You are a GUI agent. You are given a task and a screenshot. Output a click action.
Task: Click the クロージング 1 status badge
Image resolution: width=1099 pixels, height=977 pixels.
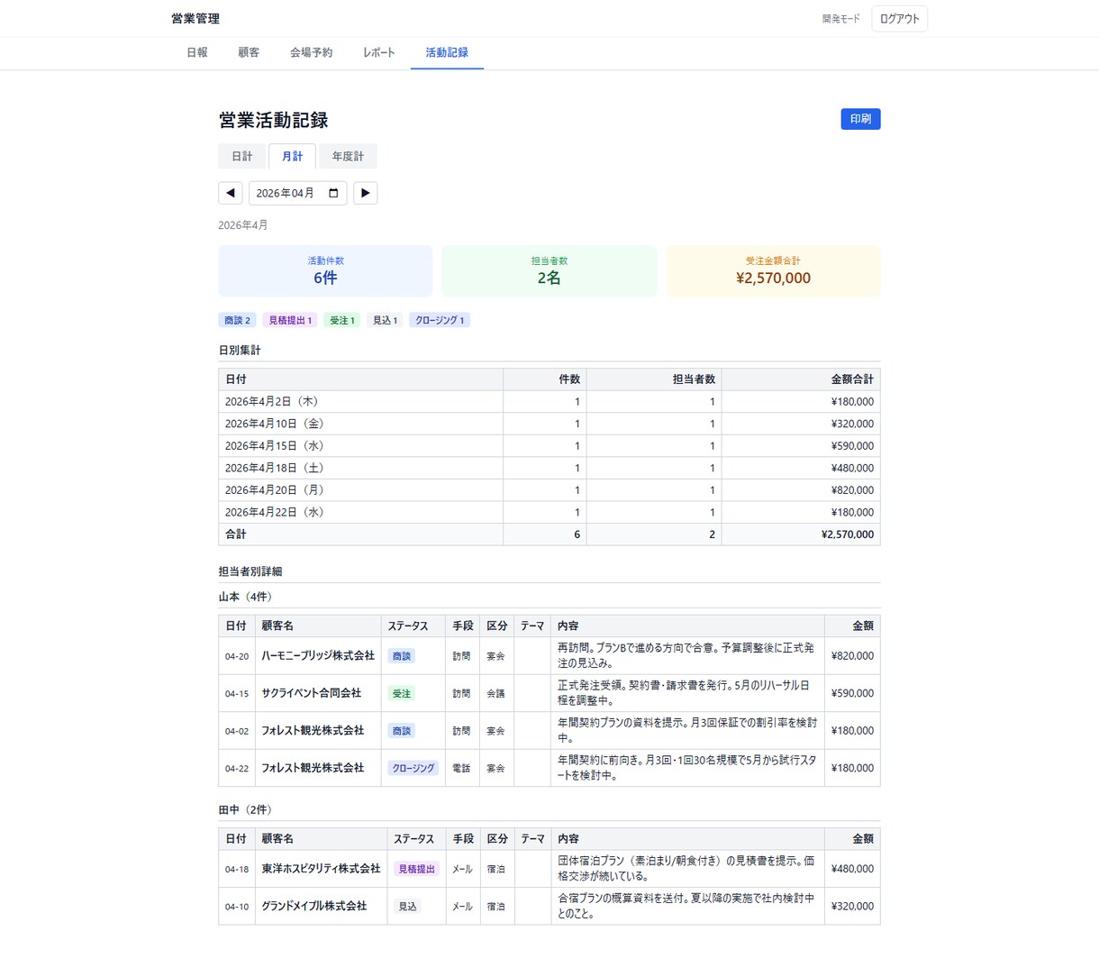click(x=440, y=320)
